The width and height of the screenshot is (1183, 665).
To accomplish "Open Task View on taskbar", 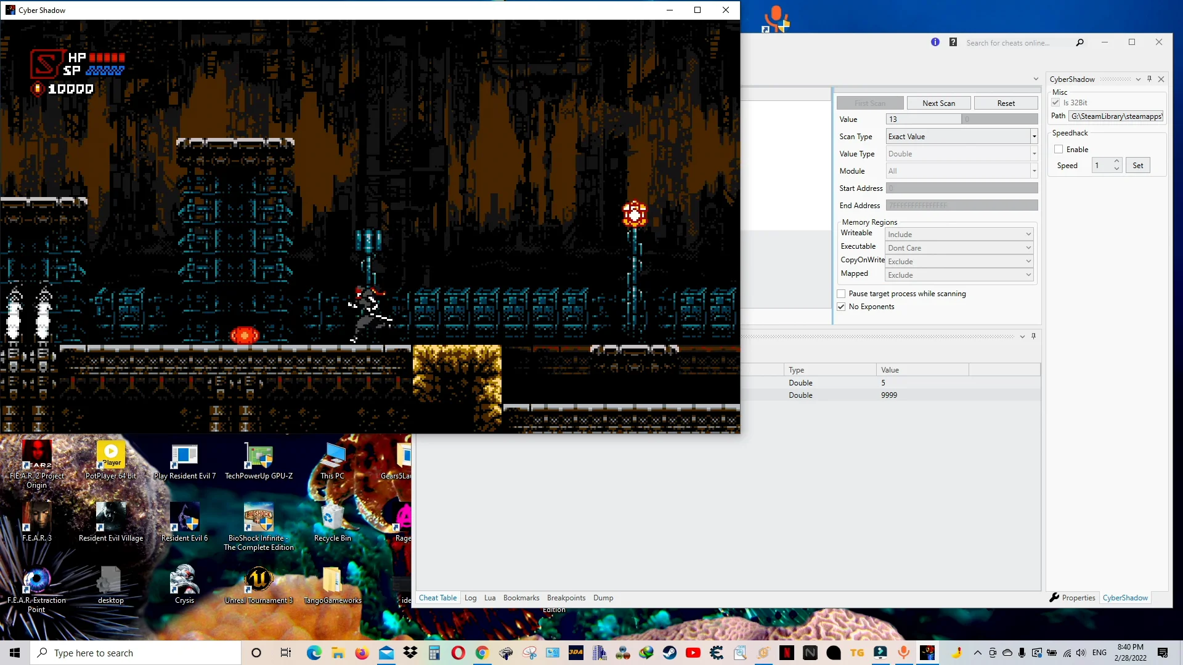I will click(285, 653).
